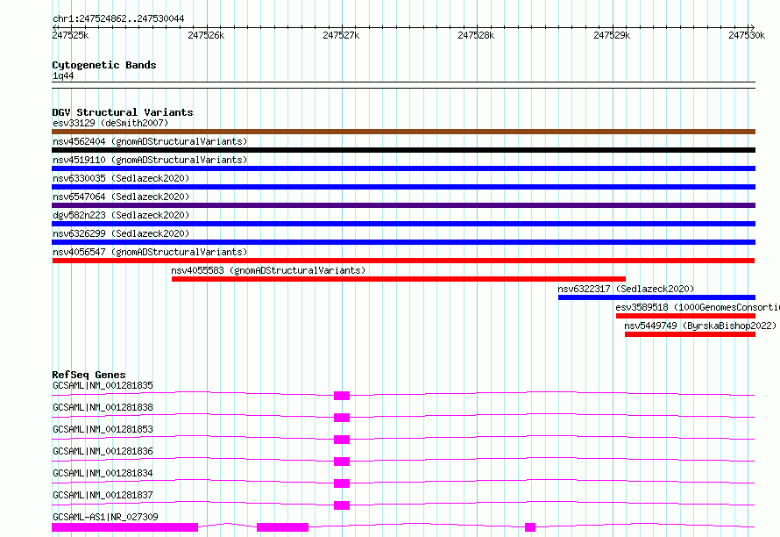Image resolution: width=780 pixels, height=537 pixels.
Task: Select the full-width red nsv4056547 bar
Action: tap(403, 261)
